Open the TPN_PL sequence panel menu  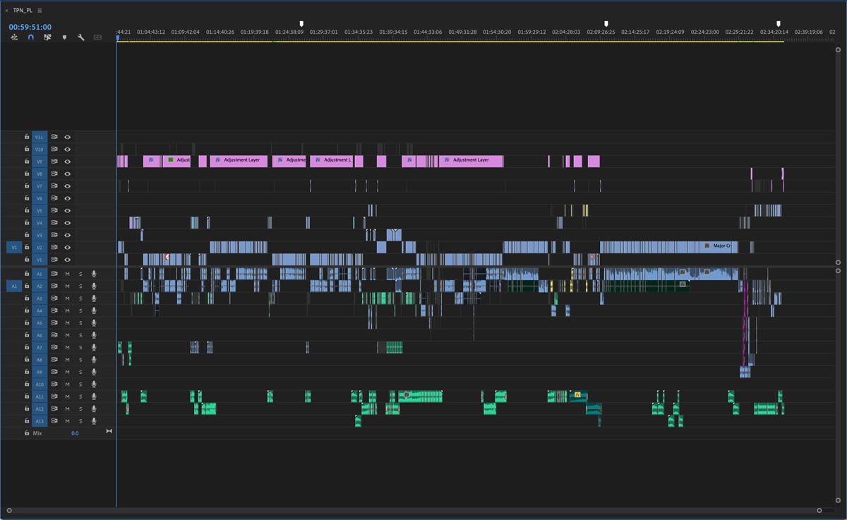point(40,11)
